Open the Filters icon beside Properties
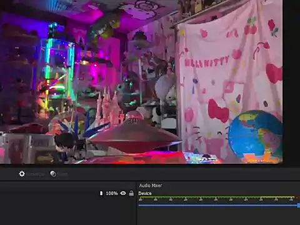Screen dimensions: 300x225 (53, 174)
